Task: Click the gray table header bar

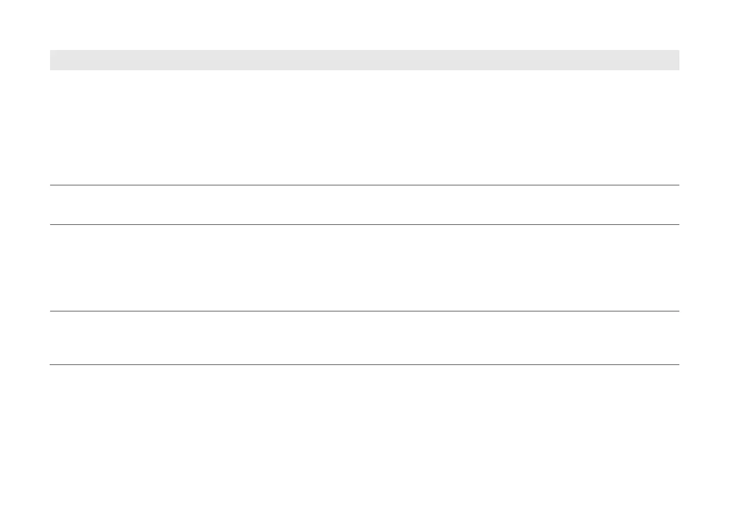Action: [x=364, y=60]
